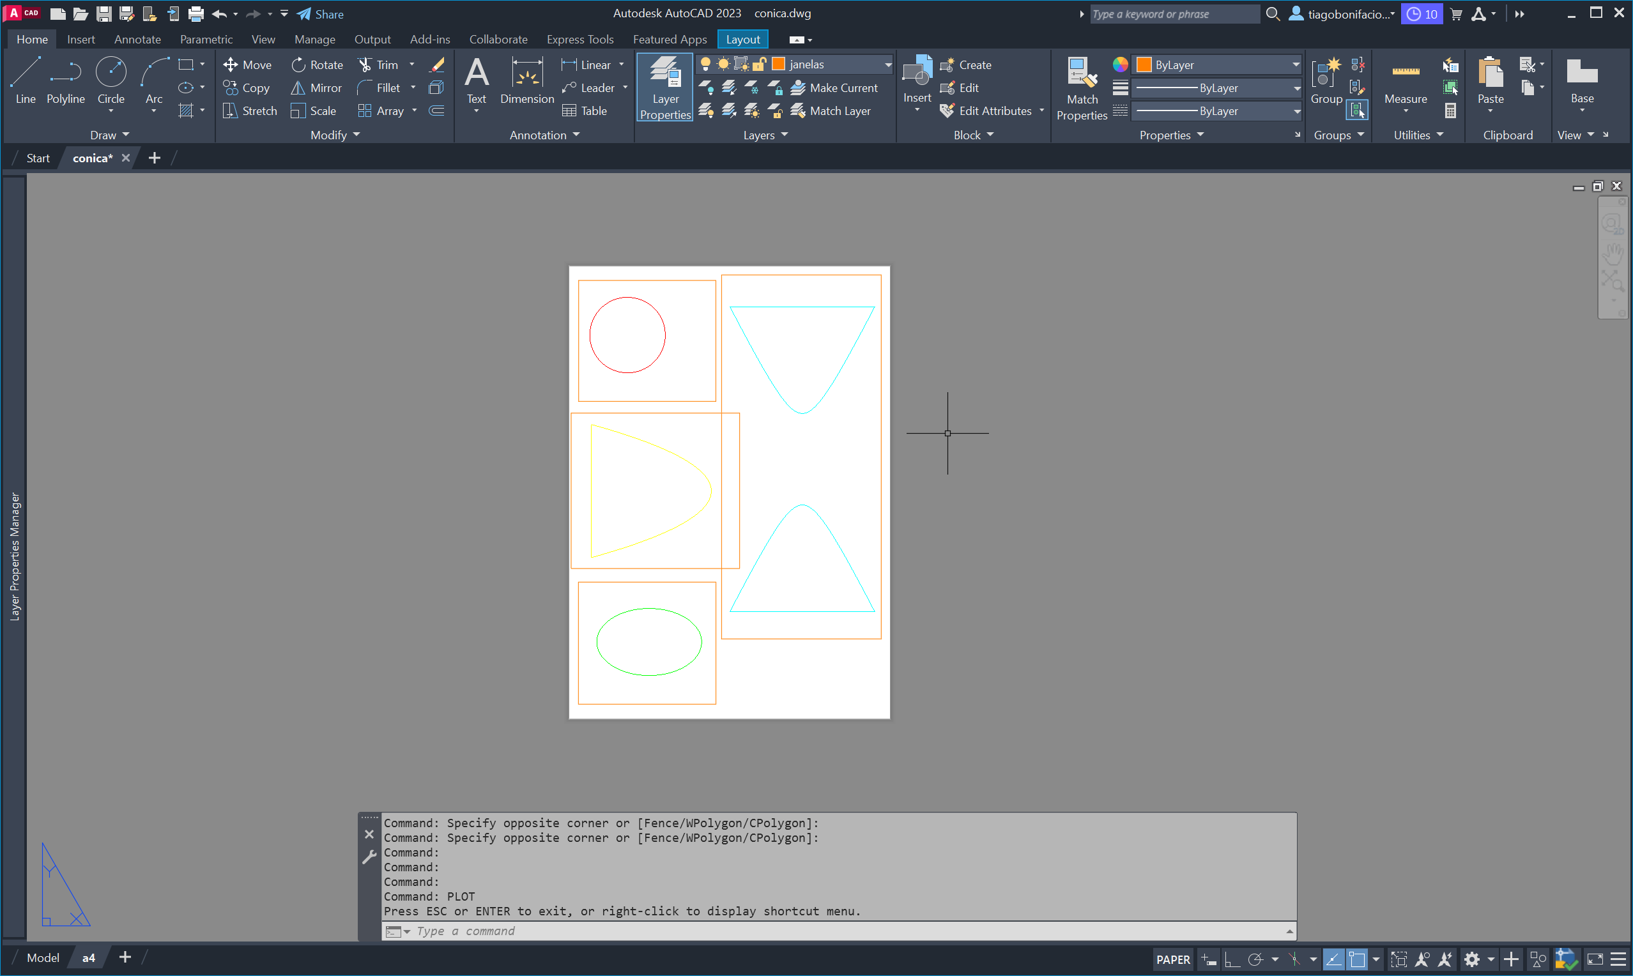Toggle Object Snap in status bar
The height and width of the screenshot is (976, 1633).
click(x=1358, y=959)
